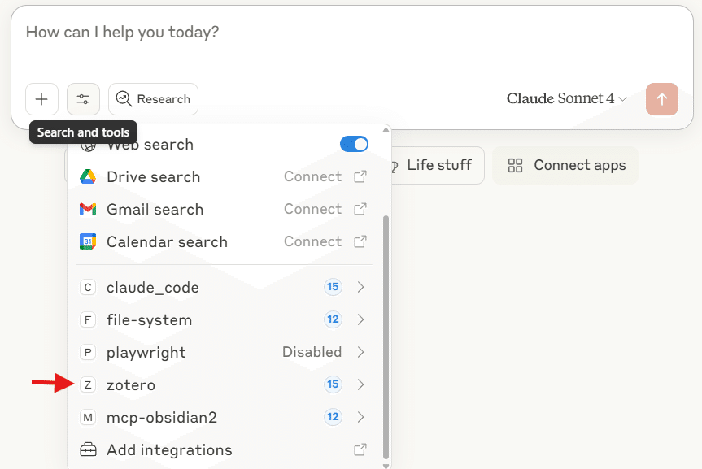Click the external link icon for Gmail
Viewport: 702px width, 469px height.
[360, 209]
